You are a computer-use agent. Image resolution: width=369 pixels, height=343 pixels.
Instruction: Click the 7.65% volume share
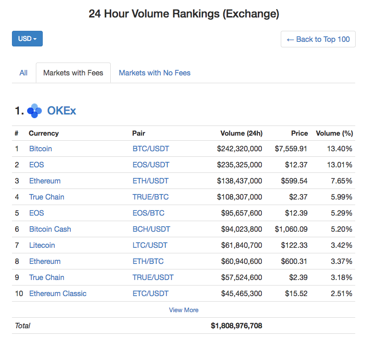(x=341, y=181)
